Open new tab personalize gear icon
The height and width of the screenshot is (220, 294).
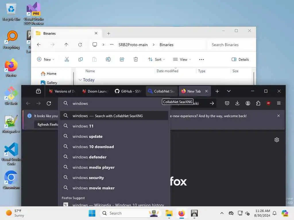pyautogui.click(x=277, y=140)
